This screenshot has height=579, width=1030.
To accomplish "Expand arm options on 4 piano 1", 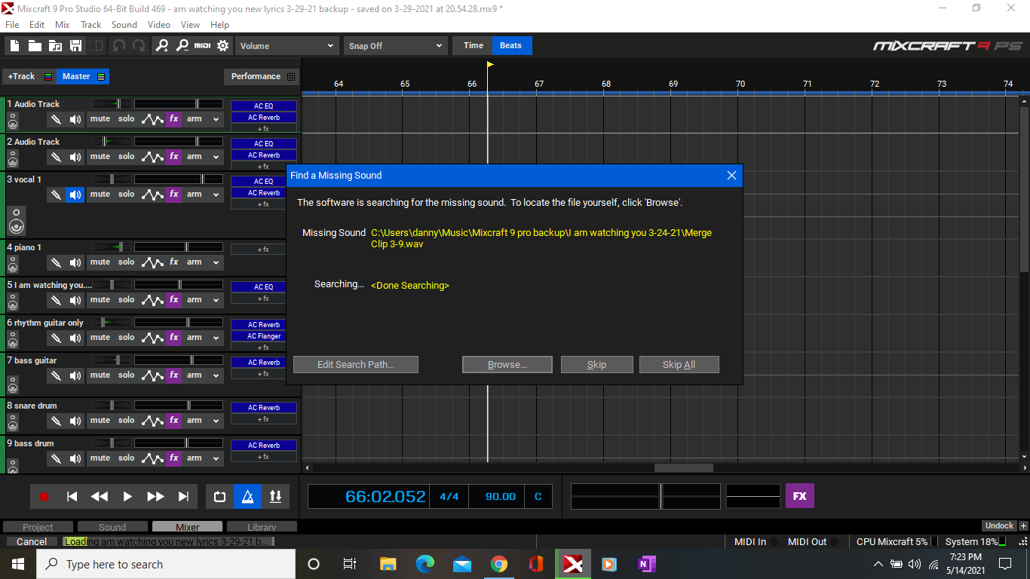I will (216, 262).
